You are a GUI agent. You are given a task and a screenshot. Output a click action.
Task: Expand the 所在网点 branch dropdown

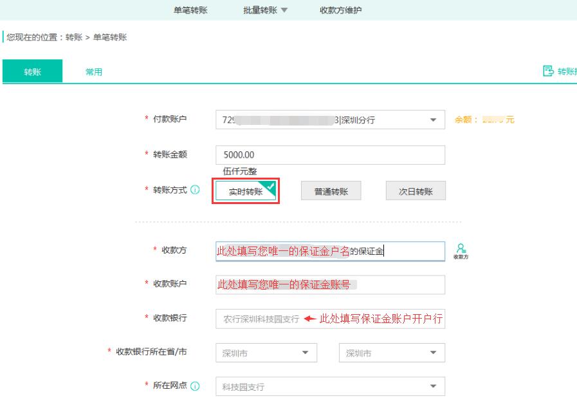pyautogui.click(x=330, y=386)
